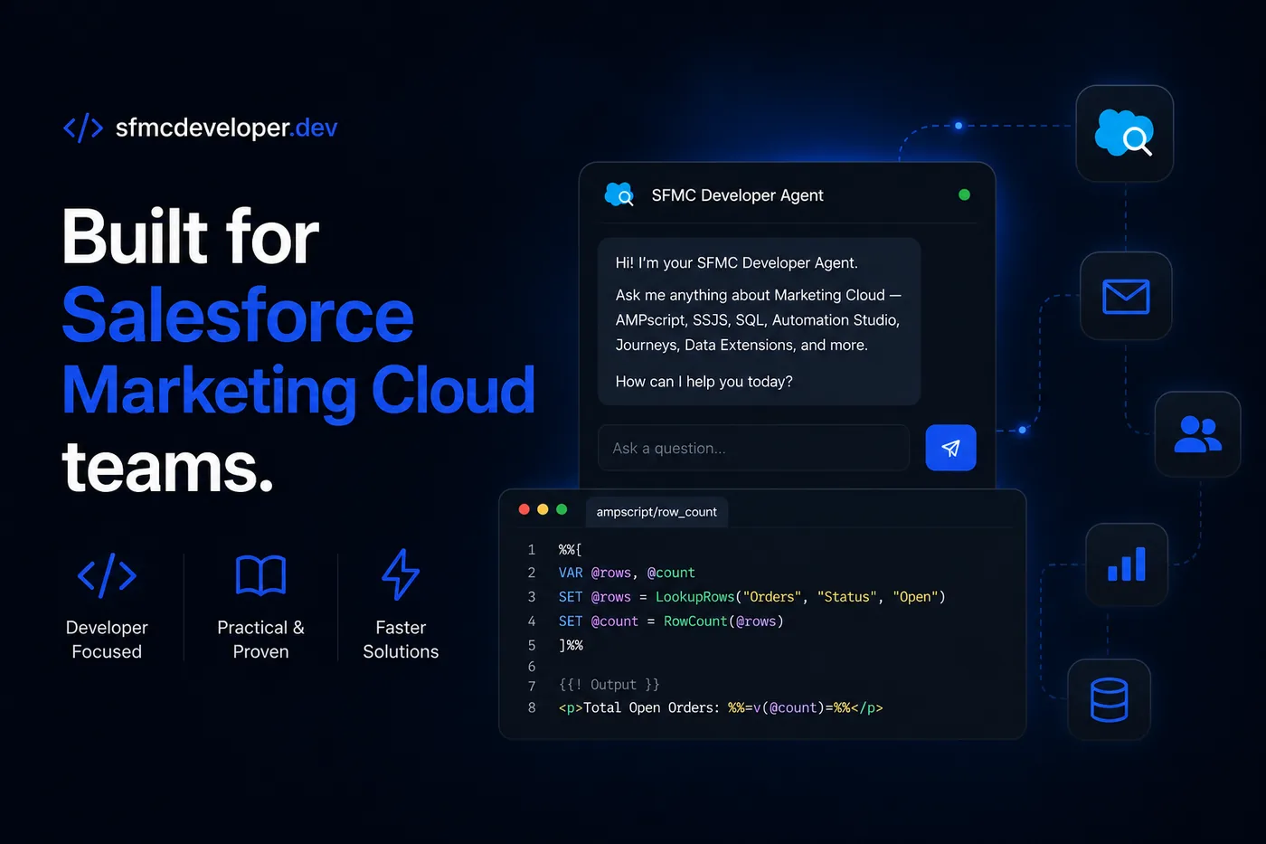The image size is (1266, 844).
Task: Click the "teams." headline word
Action: (167, 467)
